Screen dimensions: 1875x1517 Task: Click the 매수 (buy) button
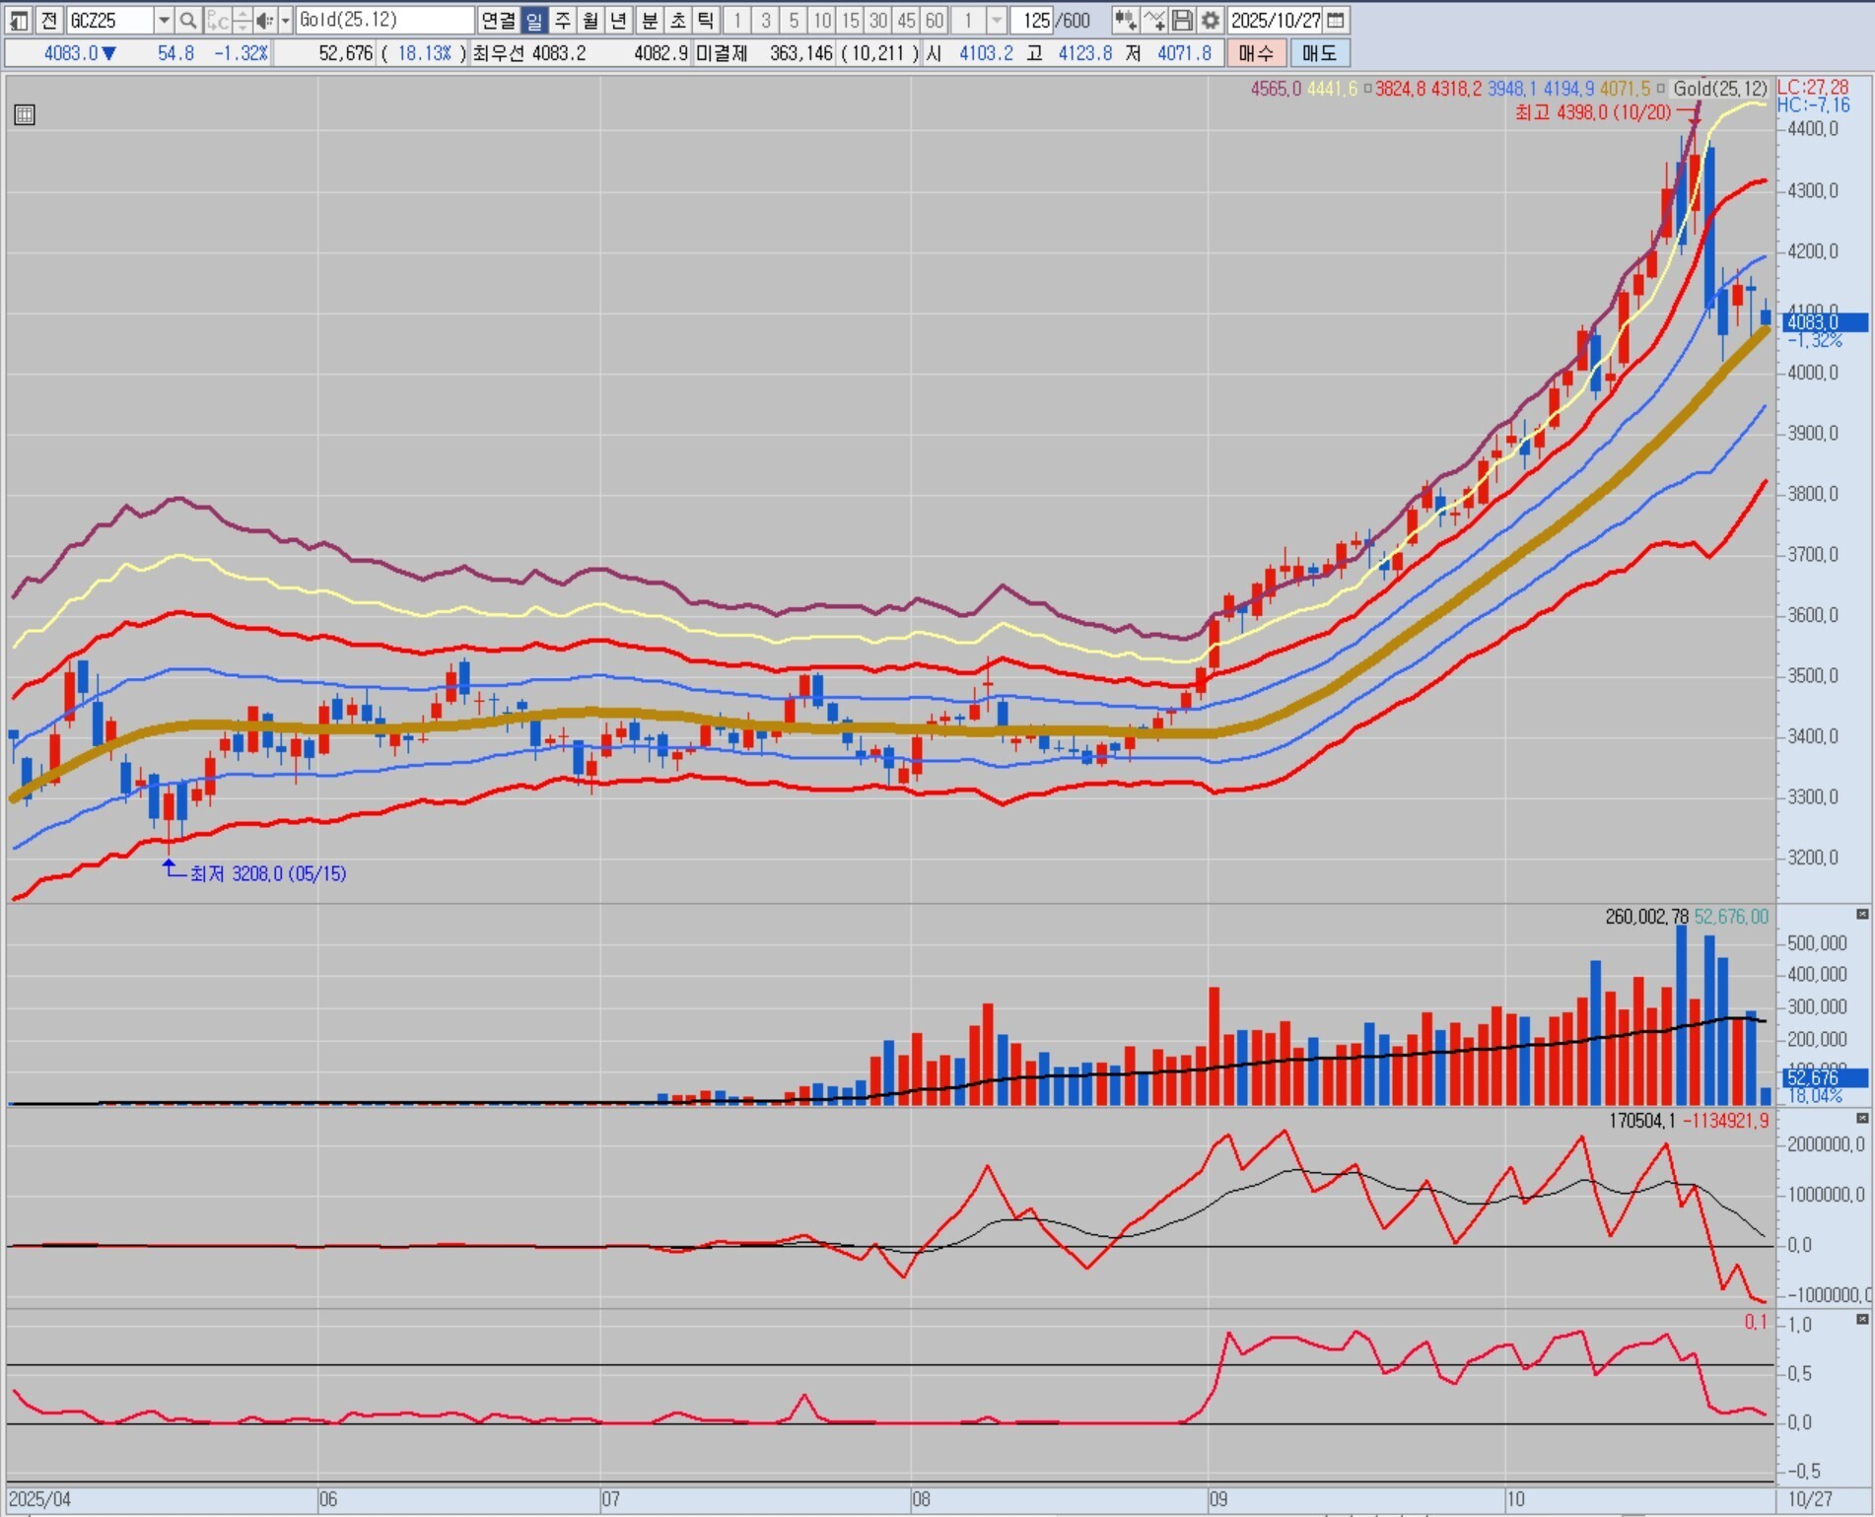tap(1256, 53)
